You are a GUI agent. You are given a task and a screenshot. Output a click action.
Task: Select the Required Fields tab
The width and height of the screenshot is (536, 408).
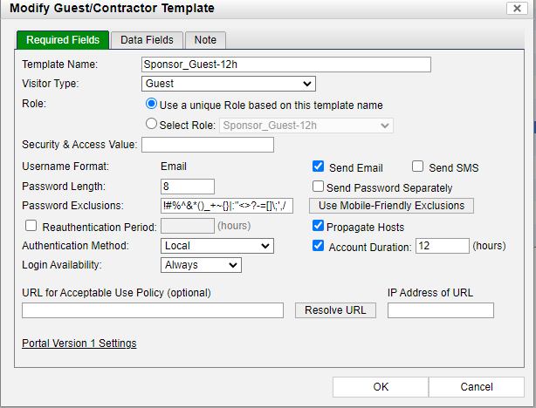[62, 40]
